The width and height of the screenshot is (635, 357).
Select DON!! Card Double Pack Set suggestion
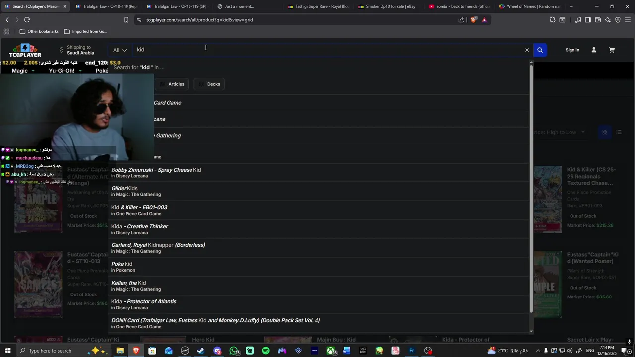coord(318,323)
